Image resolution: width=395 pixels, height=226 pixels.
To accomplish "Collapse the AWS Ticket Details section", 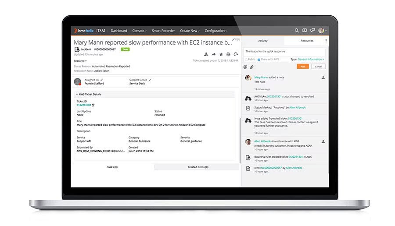I will click(77, 94).
